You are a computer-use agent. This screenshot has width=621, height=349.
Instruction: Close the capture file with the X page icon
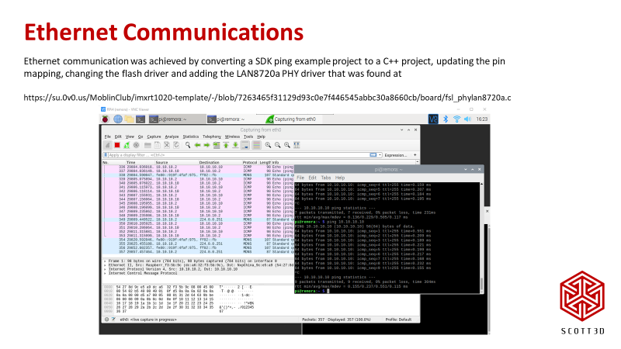pos(167,145)
